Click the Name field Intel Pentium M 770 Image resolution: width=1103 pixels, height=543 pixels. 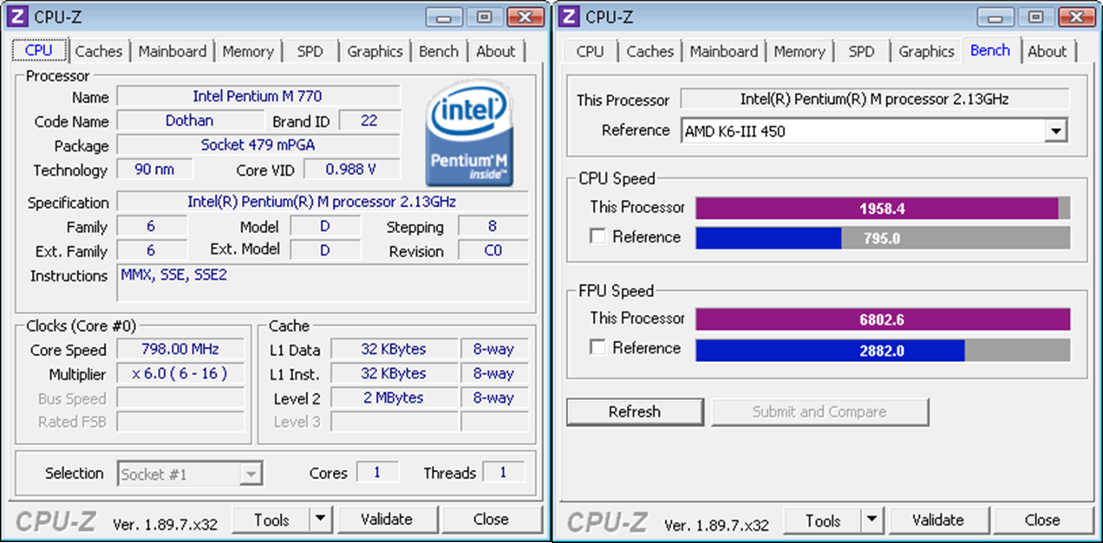coord(258,96)
